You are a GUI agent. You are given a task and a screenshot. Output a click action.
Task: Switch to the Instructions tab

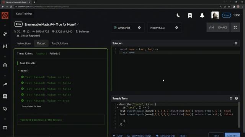[x=24, y=43]
